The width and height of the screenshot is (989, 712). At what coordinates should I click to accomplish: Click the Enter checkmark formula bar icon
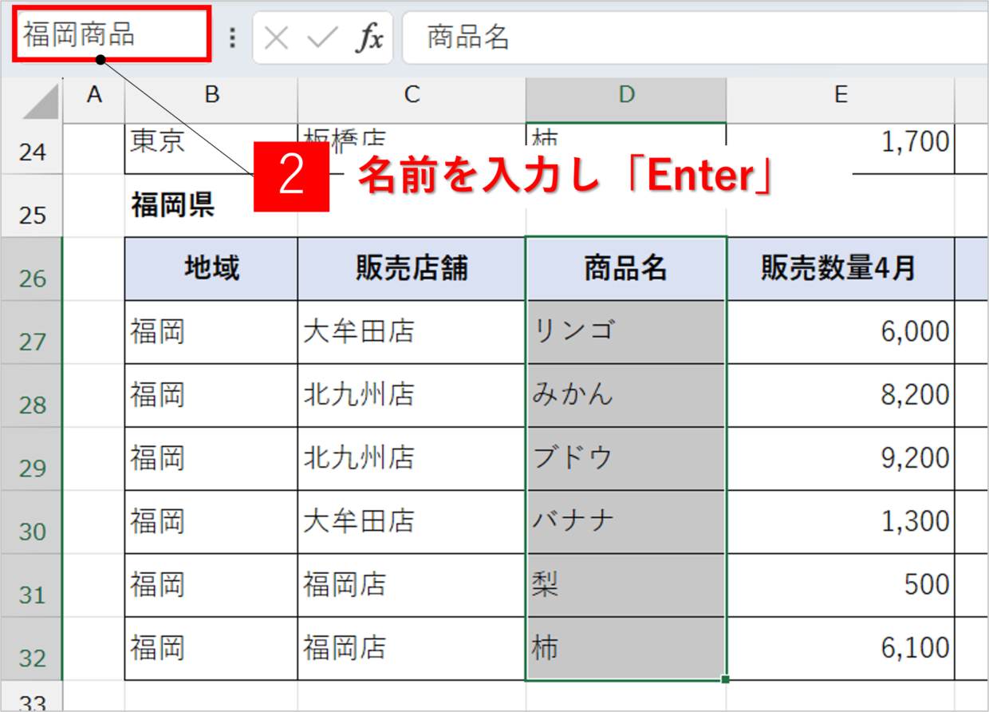pyautogui.click(x=322, y=38)
